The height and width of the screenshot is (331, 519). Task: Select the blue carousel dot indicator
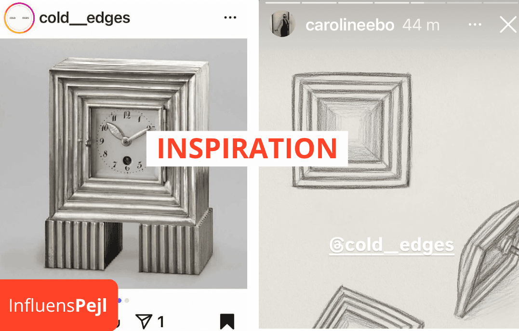pyautogui.click(x=120, y=301)
